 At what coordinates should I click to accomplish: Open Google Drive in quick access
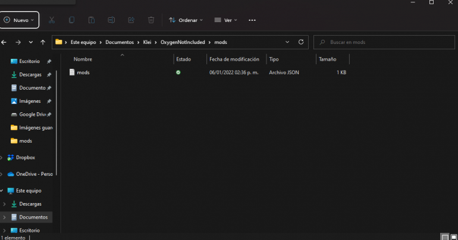click(32, 114)
